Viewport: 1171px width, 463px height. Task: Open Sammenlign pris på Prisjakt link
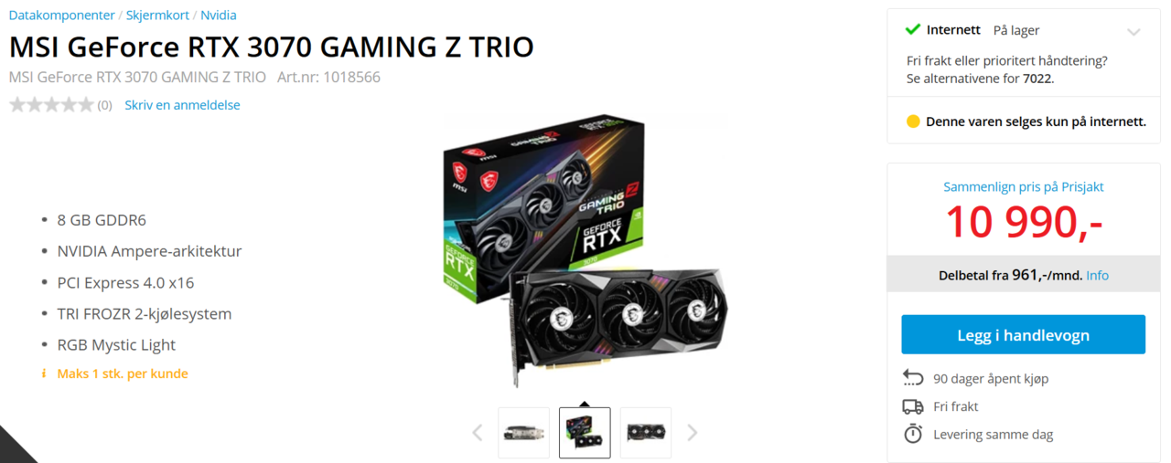pyautogui.click(x=1023, y=186)
